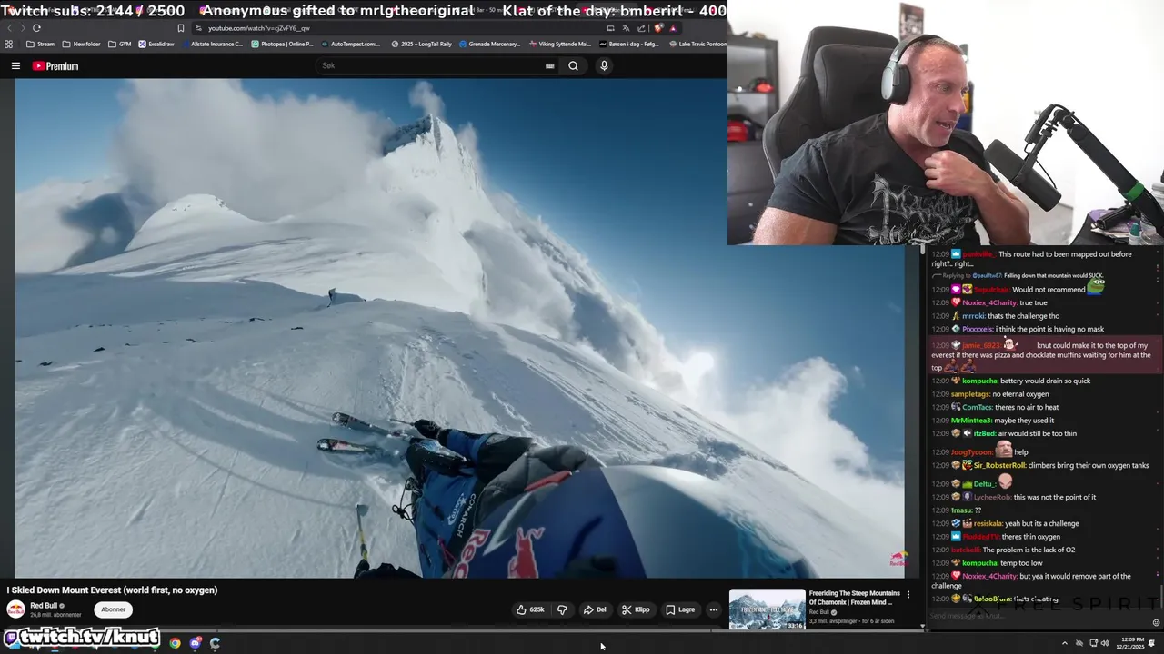Click the Klipp clip button
This screenshot has height=654, width=1164.
tap(636, 609)
